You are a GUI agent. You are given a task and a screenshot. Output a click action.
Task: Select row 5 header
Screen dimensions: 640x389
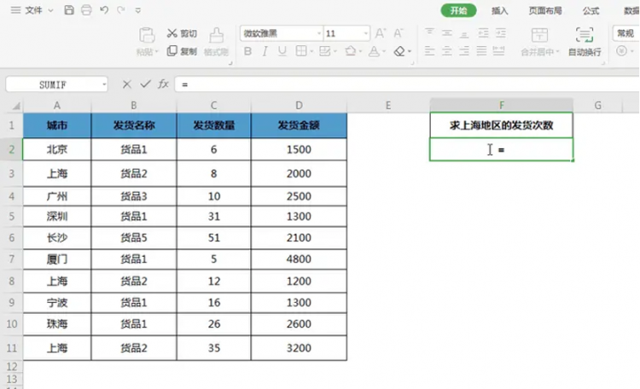click(11, 217)
